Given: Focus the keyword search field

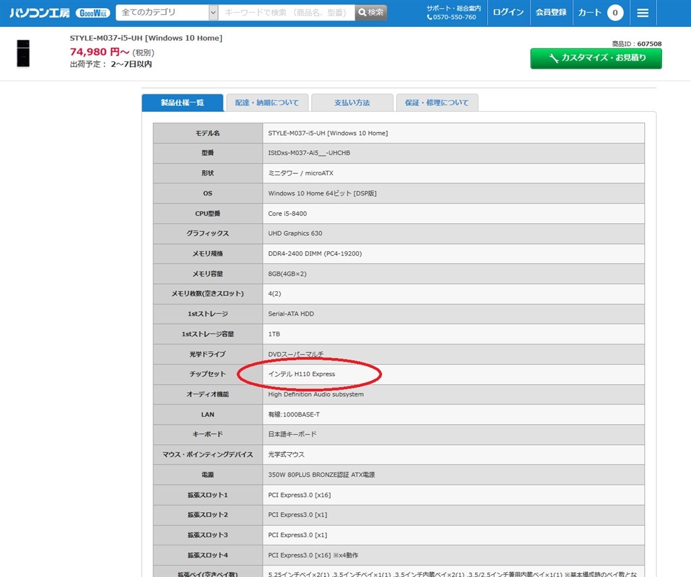Looking at the screenshot, I should point(286,12).
